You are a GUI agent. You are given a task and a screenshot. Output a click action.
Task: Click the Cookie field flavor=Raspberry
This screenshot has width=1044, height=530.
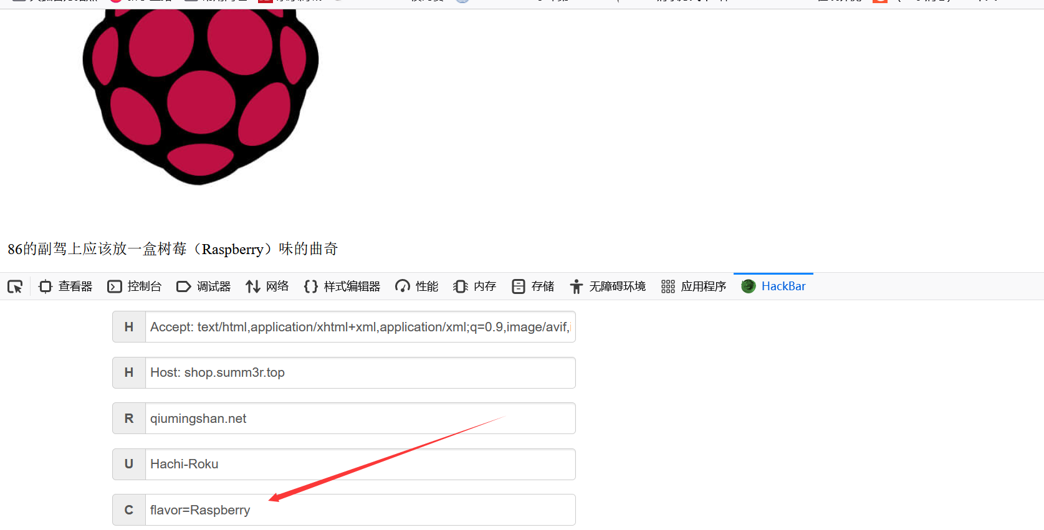point(360,510)
